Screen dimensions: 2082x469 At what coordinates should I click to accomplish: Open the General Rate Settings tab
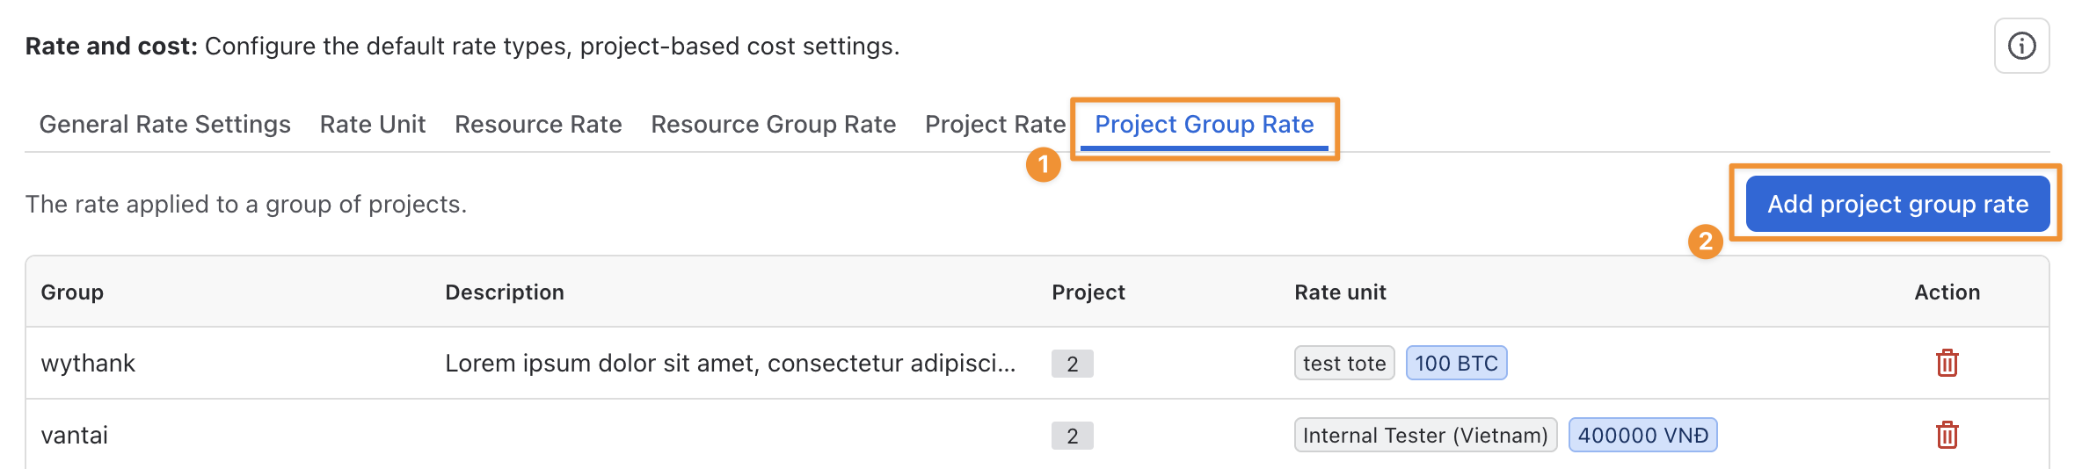coord(164,125)
